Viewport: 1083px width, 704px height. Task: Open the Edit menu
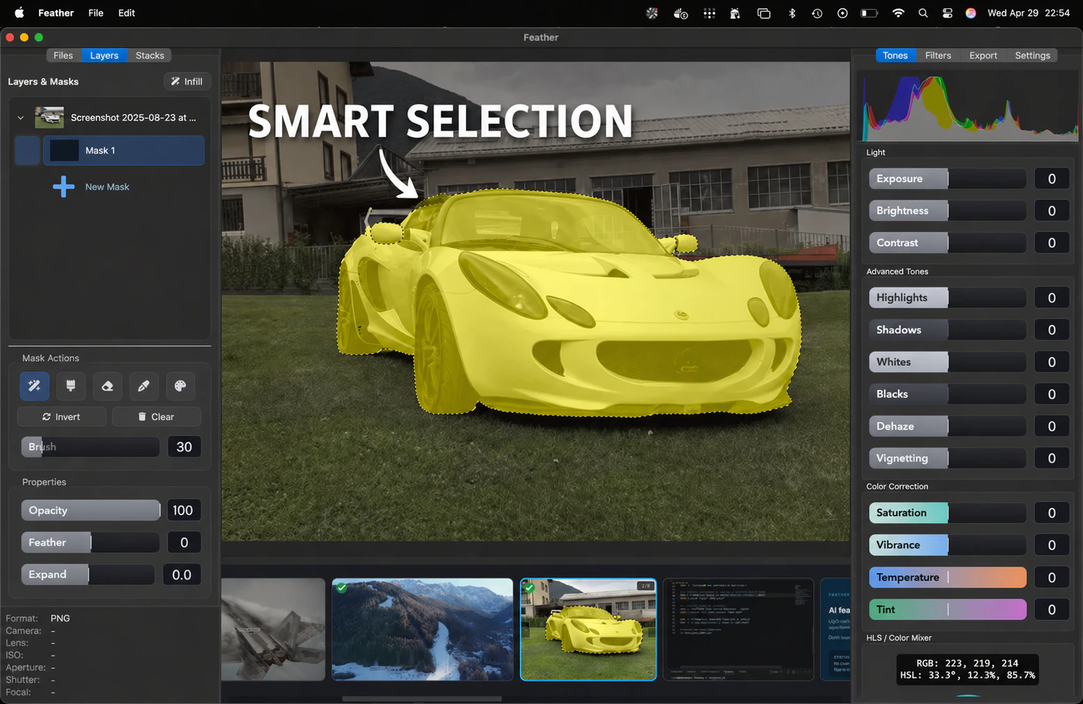click(x=127, y=13)
